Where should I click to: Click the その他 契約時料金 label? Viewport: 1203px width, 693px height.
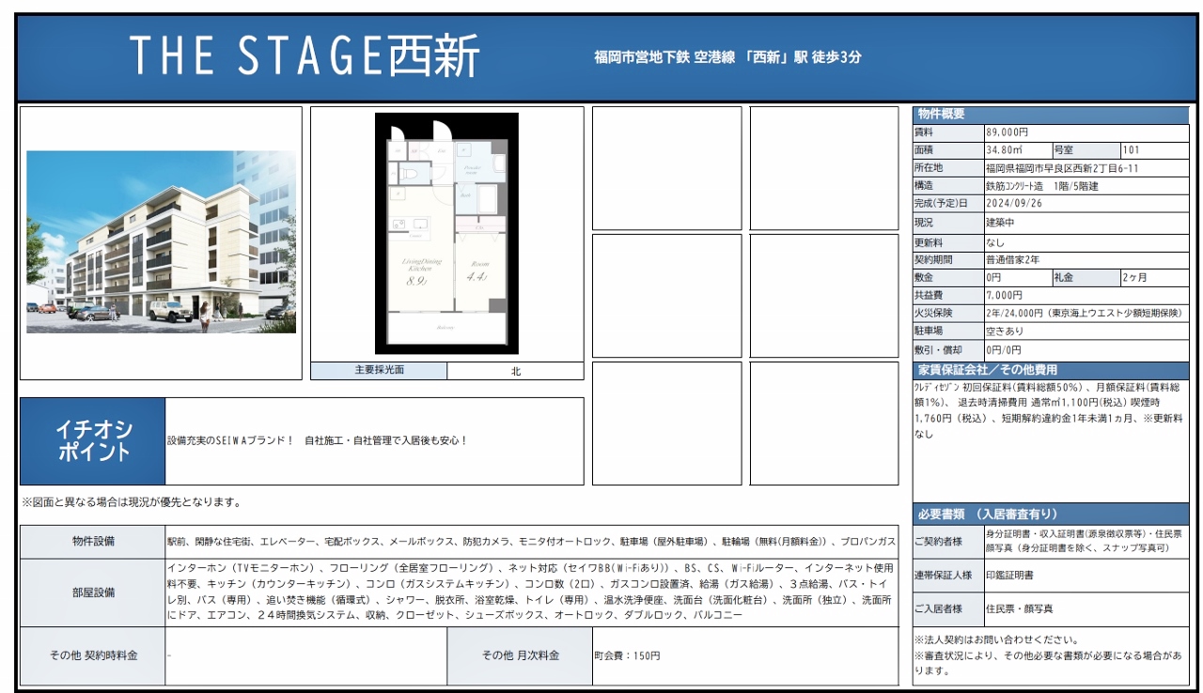(x=93, y=655)
